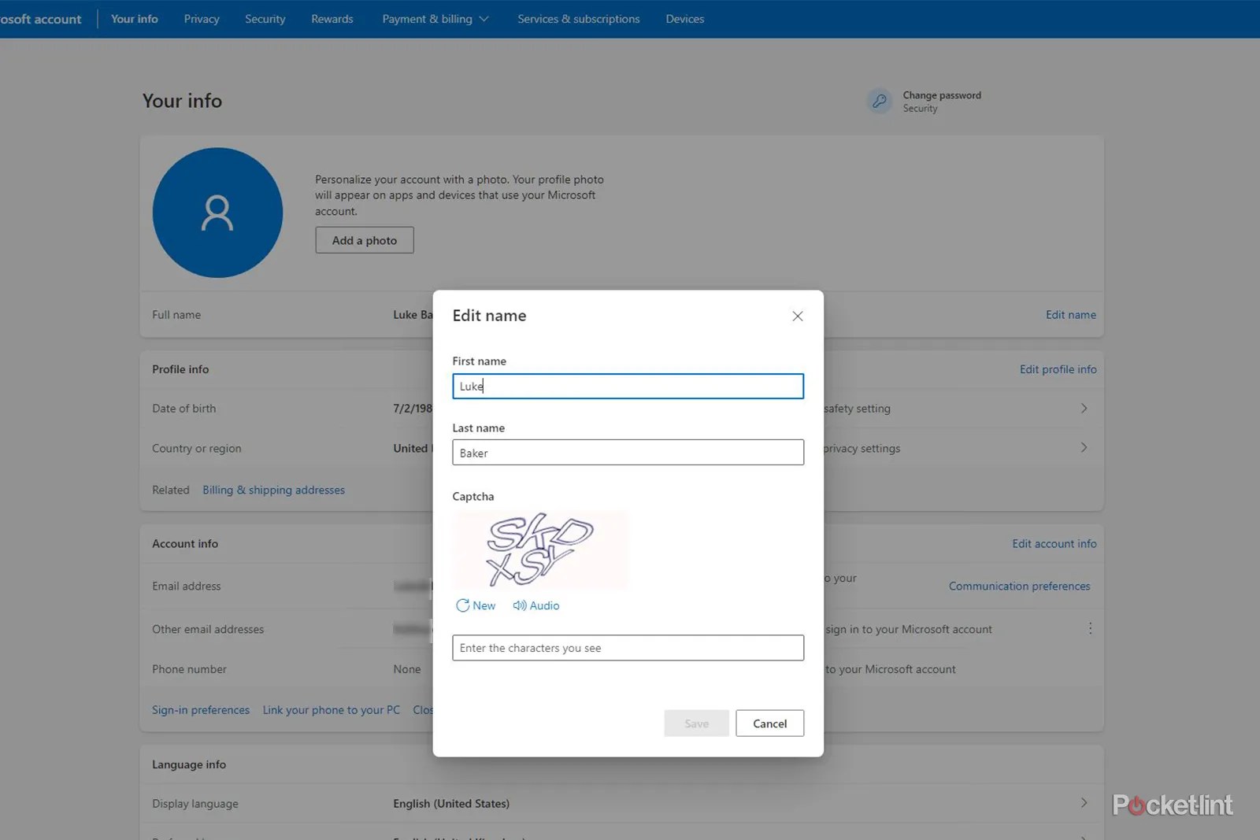
Task: Cancel the Edit name dialog
Action: pyautogui.click(x=769, y=723)
